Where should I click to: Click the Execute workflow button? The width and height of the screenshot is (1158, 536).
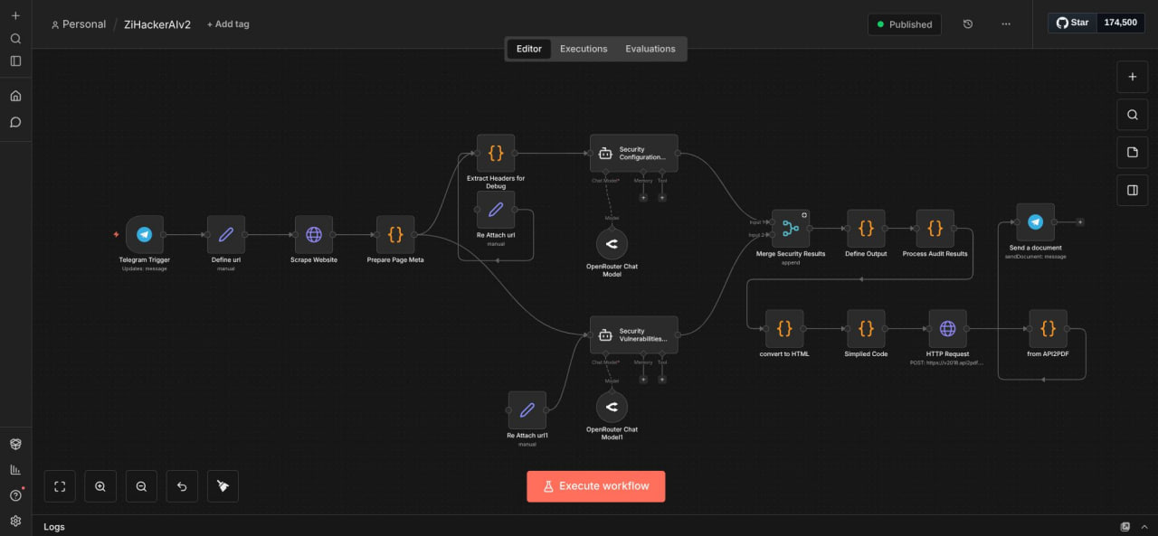[x=596, y=486]
